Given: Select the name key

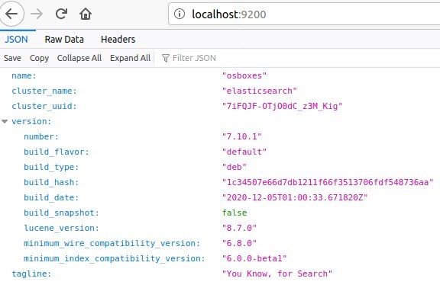Looking at the screenshot, I should pyautogui.click(x=24, y=76).
